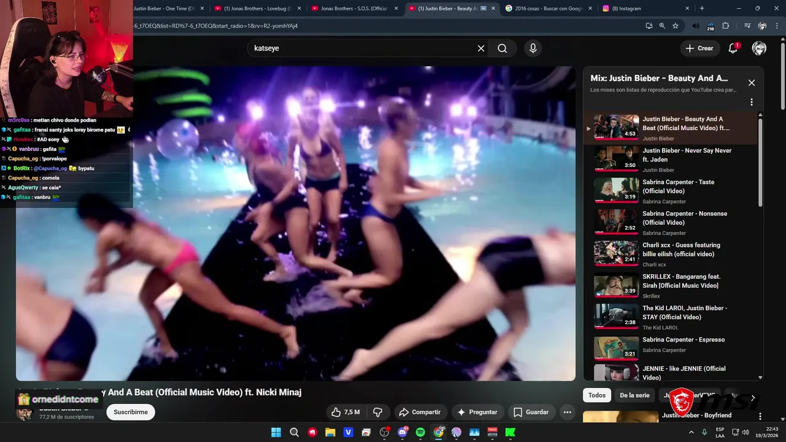Open more video actions menu
This screenshot has height=442, width=786.
[x=567, y=412]
